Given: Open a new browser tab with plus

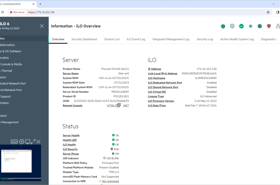Looking at the screenshot, I should (40, 4).
